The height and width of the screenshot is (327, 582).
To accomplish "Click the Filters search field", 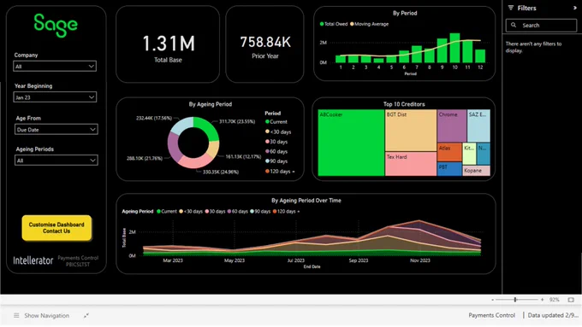I will 541,25.
